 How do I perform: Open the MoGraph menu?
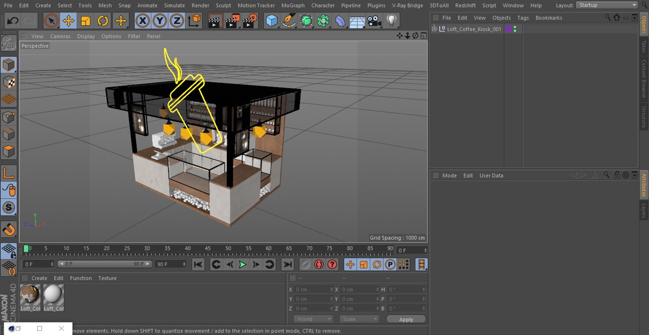click(293, 5)
